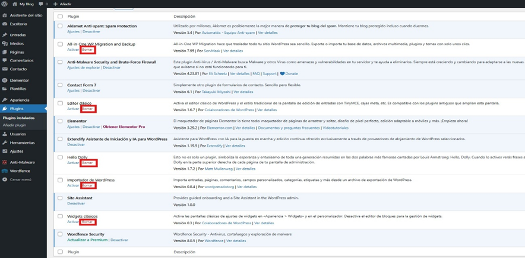Open Ajustes link for Elementor plugin
The height and width of the screenshot is (258, 525).
click(x=73, y=127)
